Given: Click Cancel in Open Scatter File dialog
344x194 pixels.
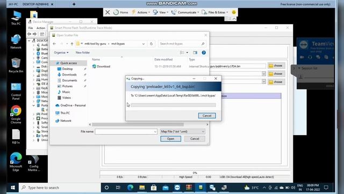Looking at the screenshot, I should [195, 139].
